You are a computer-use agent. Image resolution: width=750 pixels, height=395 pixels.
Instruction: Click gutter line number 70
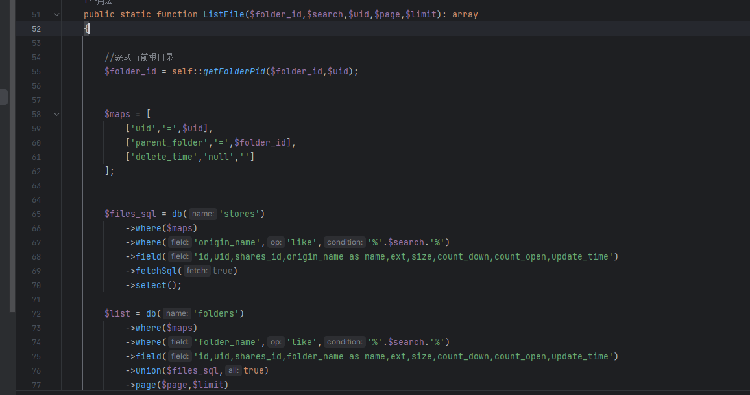(x=36, y=285)
